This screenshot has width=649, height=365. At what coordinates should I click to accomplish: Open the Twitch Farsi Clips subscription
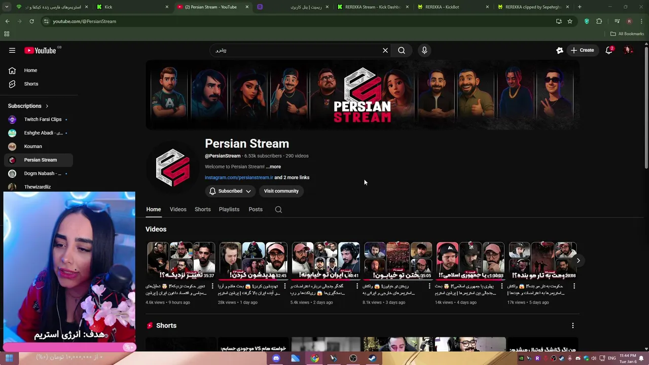tap(38, 119)
